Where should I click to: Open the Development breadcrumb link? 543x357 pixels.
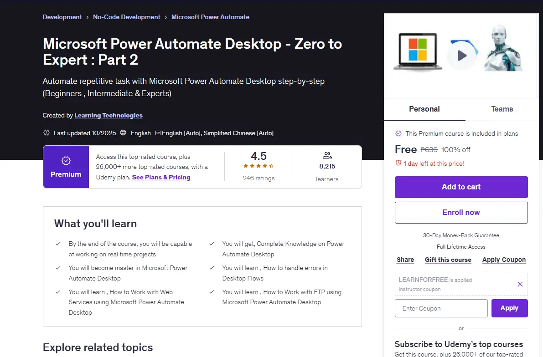click(x=62, y=17)
